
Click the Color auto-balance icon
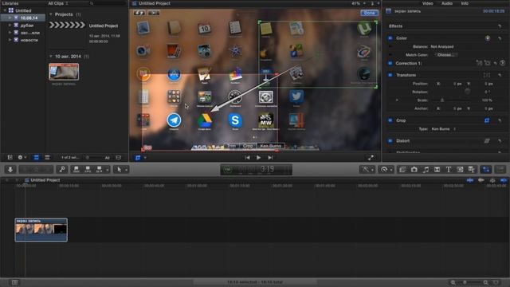(x=488, y=38)
